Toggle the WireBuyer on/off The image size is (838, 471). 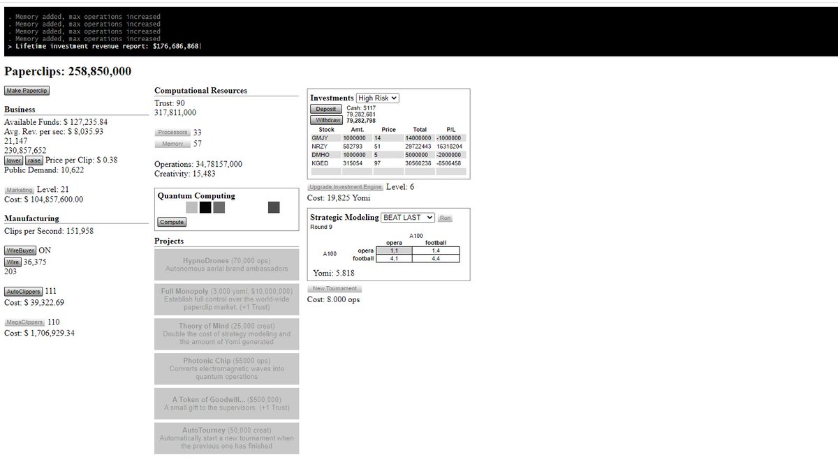click(20, 250)
